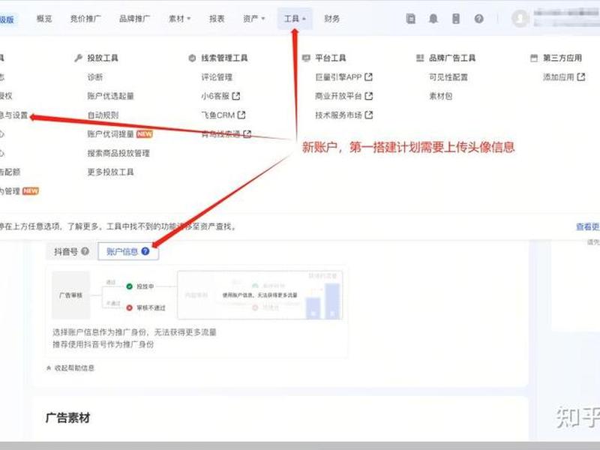Screen dimensions: 600x450
Task: Collapse help with 收起帮助信息
Action: pos(70,368)
